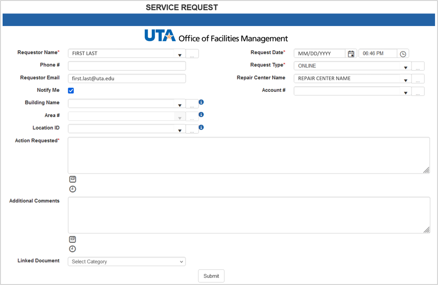The height and width of the screenshot is (285, 438).
Task: Open template icon under Action Requested
Action: pyautogui.click(x=73, y=179)
